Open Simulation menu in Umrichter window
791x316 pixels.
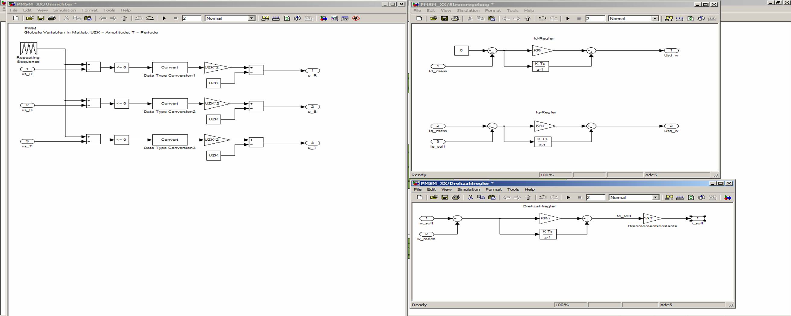[65, 10]
